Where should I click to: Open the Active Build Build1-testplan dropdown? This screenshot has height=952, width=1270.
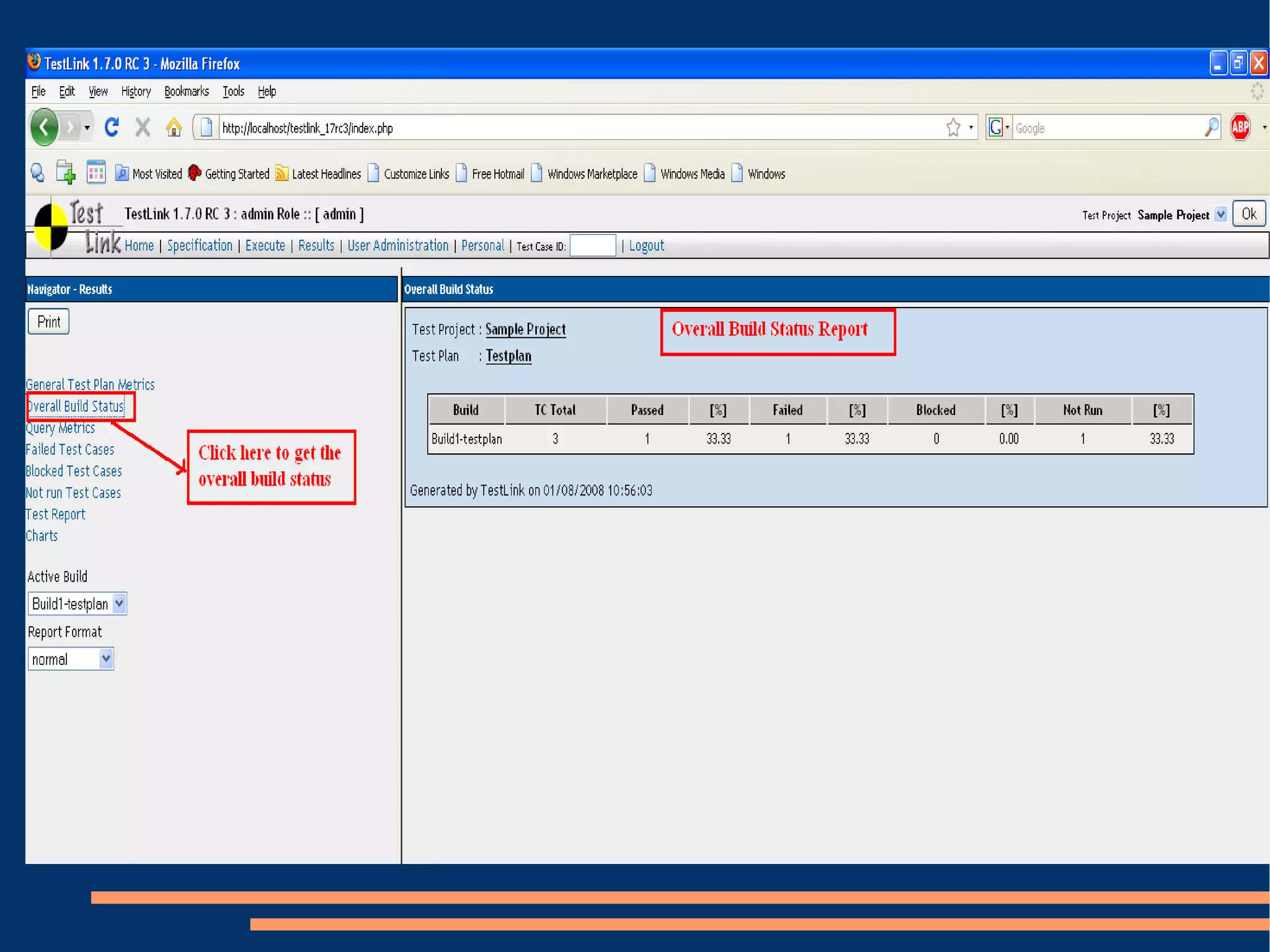click(x=78, y=603)
